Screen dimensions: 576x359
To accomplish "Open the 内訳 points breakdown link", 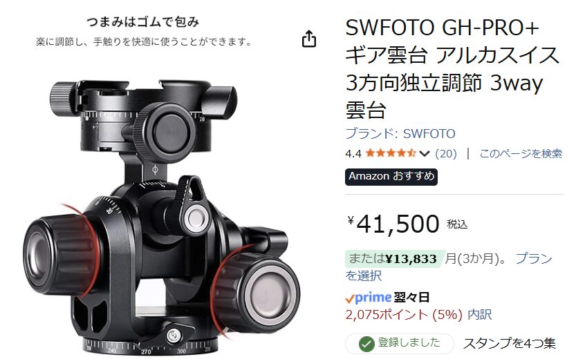I will point(479,315).
